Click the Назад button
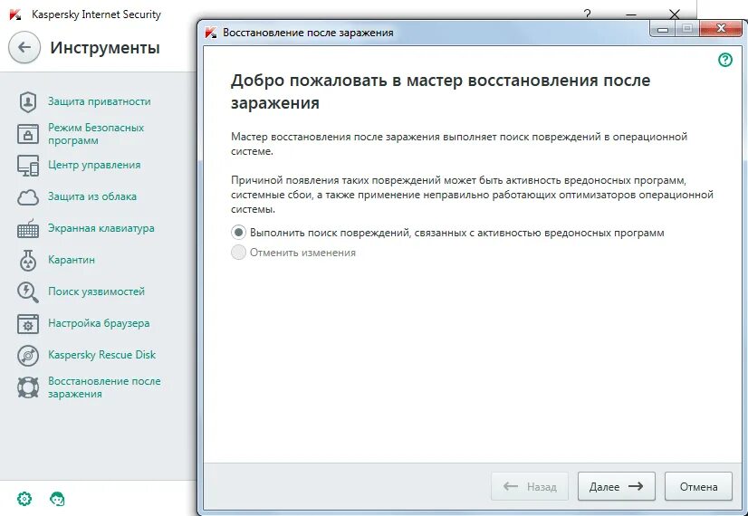The width and height of the screenshot is (748, 516). pyautogui.click(x=530, y=486)
